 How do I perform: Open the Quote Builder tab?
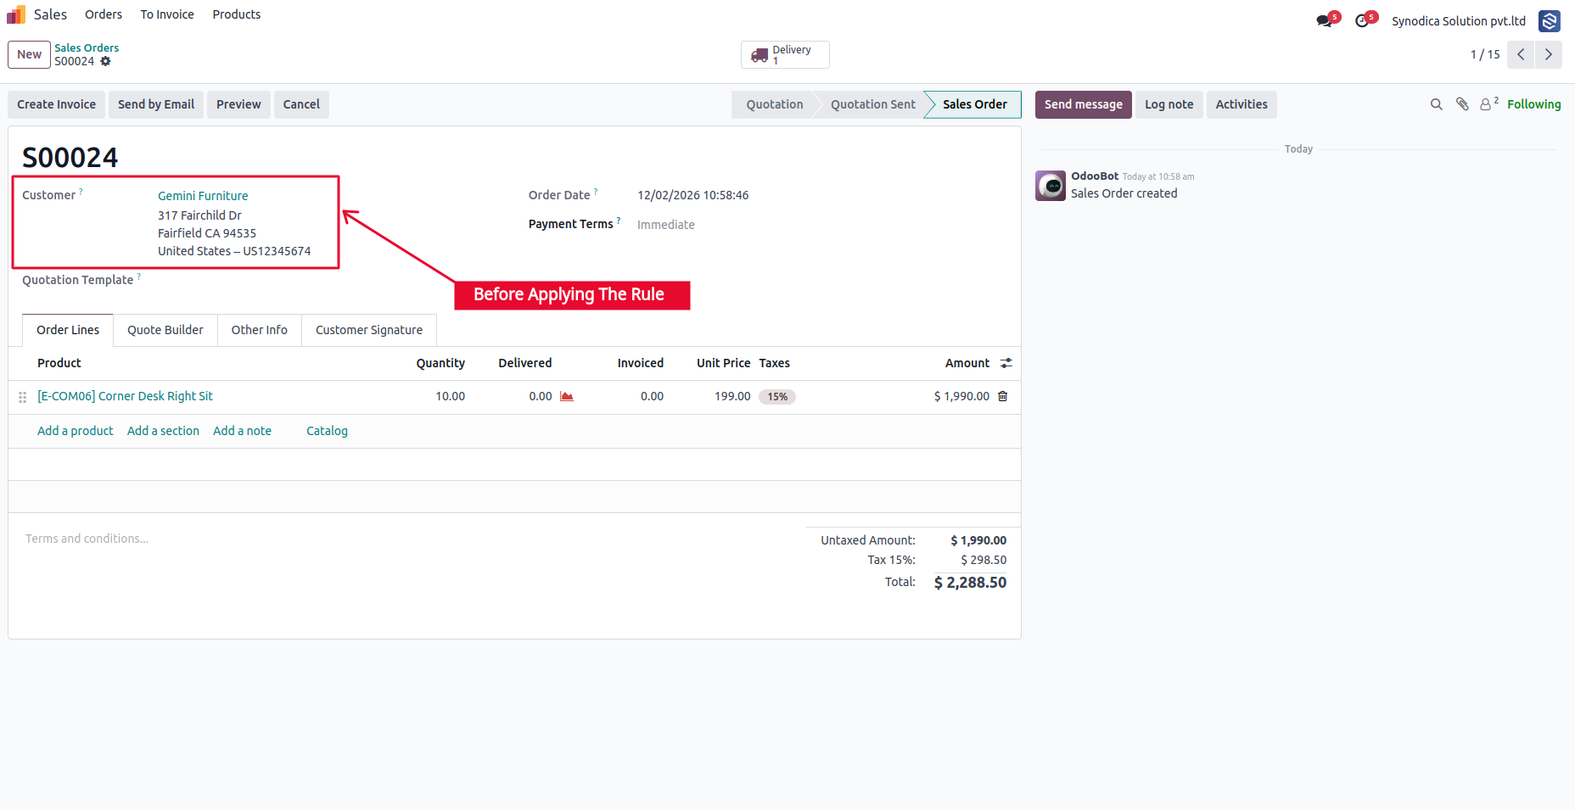165,330
